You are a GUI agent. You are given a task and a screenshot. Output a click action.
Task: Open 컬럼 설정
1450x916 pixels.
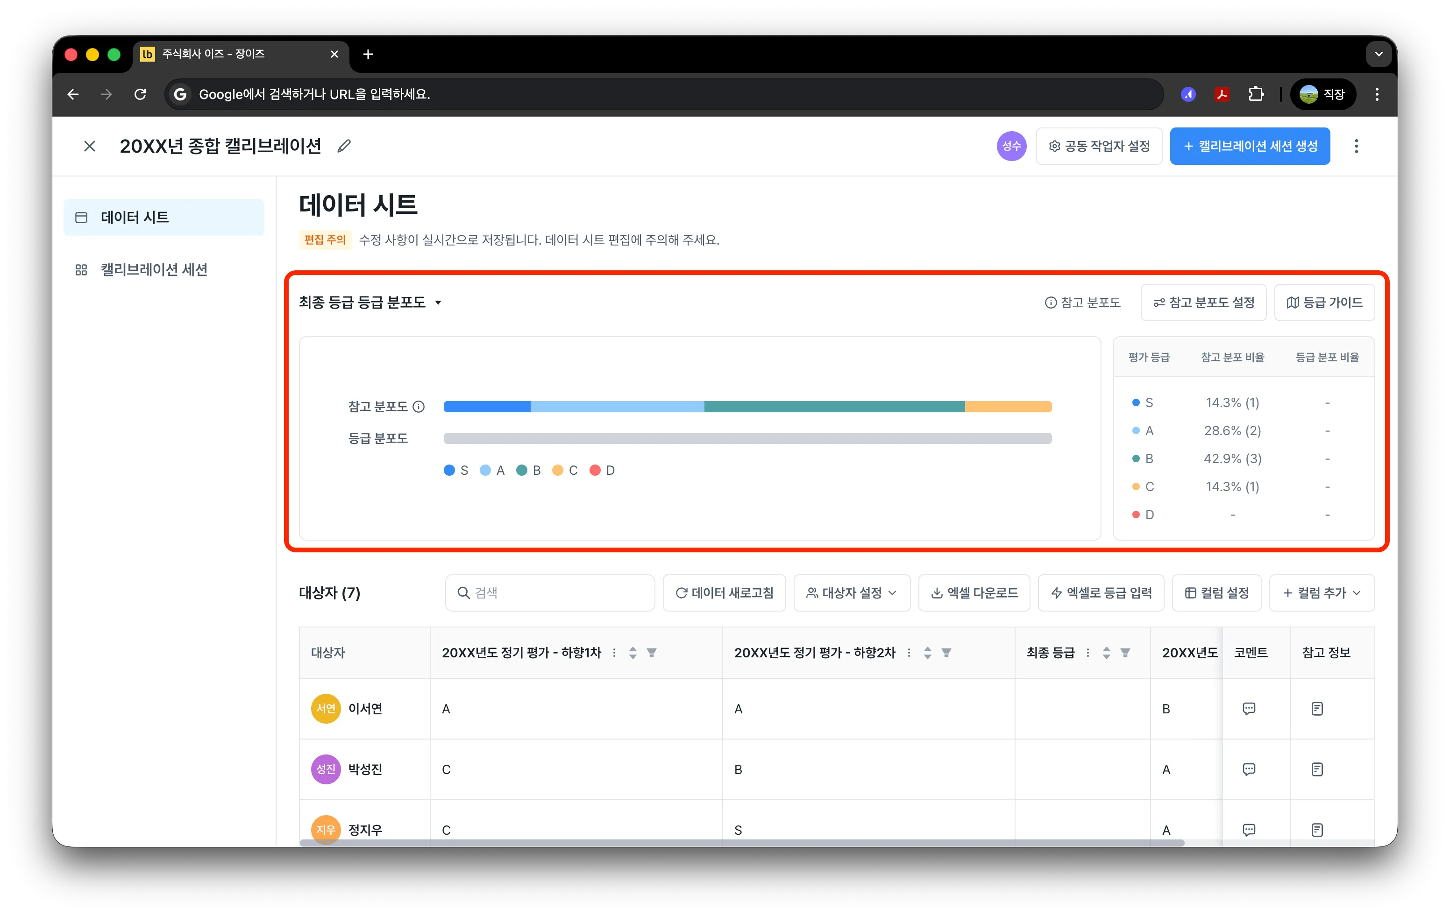click(1216, 593)
